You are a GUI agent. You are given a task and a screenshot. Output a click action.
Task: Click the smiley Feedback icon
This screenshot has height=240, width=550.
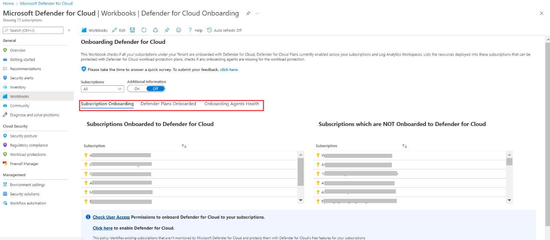pos(179,30)
